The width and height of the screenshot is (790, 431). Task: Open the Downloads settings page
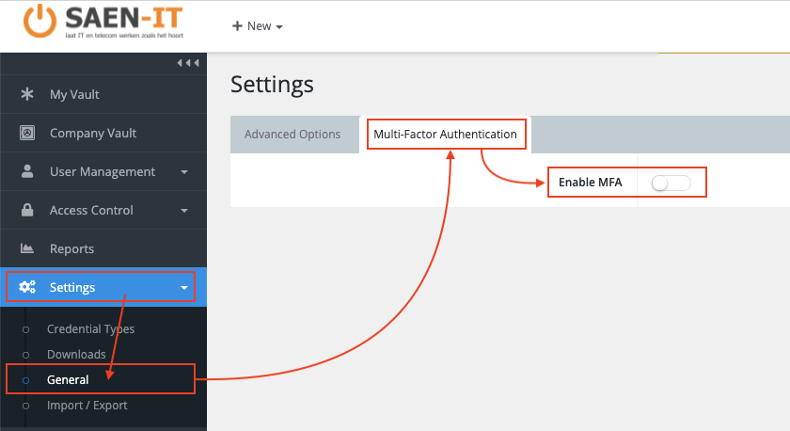pos(76,355)
